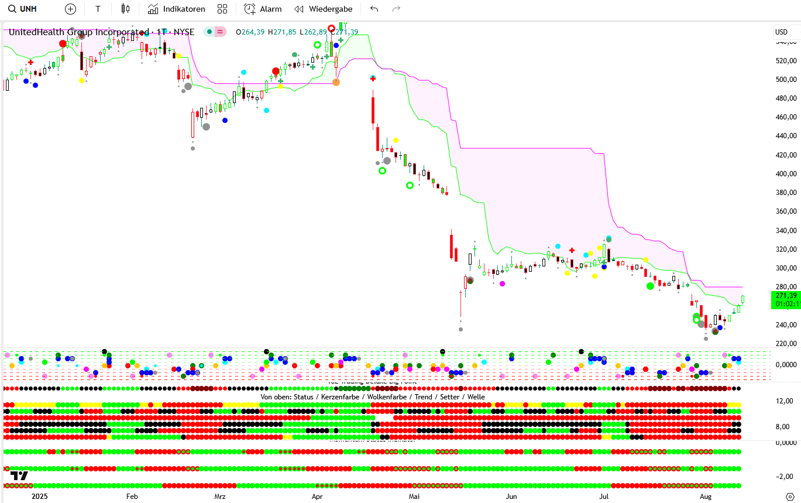The image size is (801, 503).
Task: Click the 400,00 level on price scale
Action: point(786,173)
